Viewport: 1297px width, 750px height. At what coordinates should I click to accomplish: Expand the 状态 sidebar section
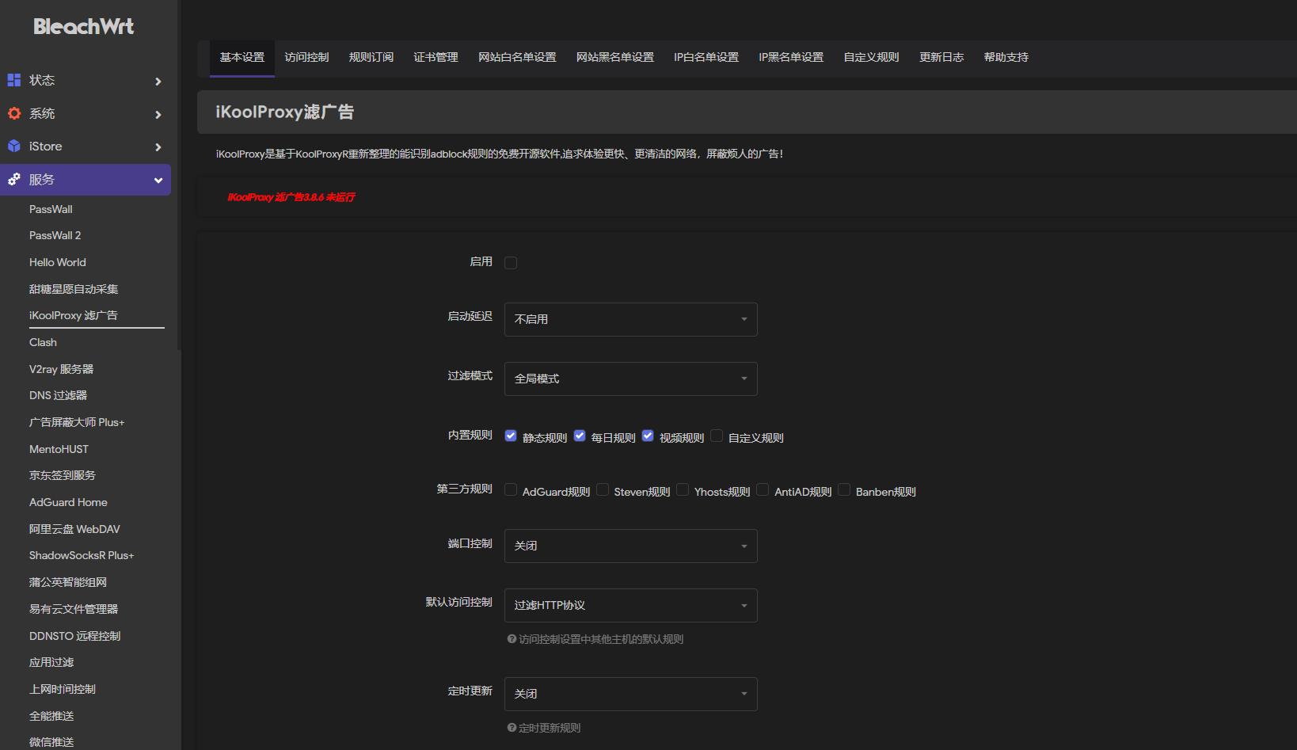(158, 80)
